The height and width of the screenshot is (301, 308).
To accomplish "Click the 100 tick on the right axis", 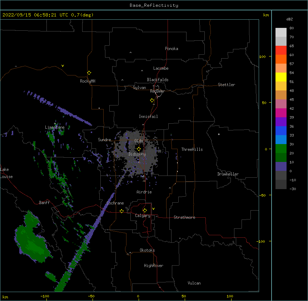I will (x=262, y=56).
